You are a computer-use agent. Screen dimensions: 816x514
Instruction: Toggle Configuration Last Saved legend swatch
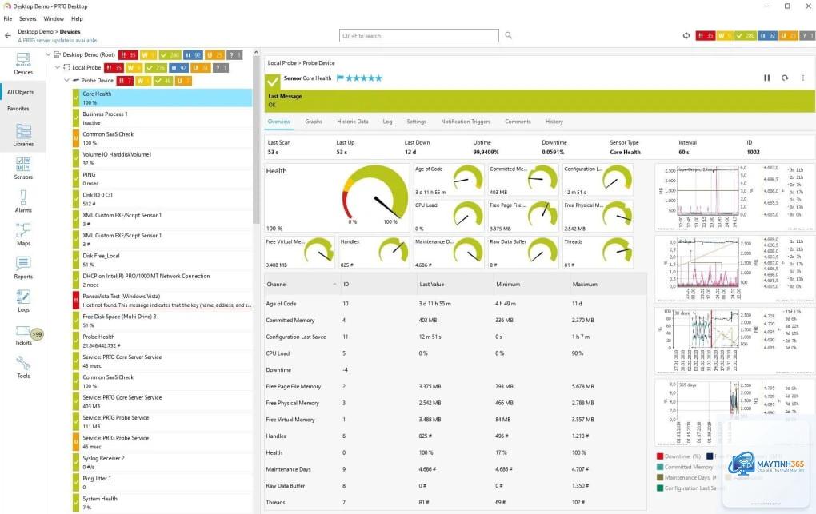tap(660, 488)
